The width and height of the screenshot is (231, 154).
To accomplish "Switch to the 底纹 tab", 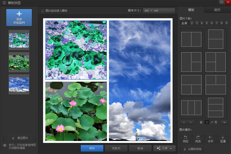I will (x=217, y=10).
